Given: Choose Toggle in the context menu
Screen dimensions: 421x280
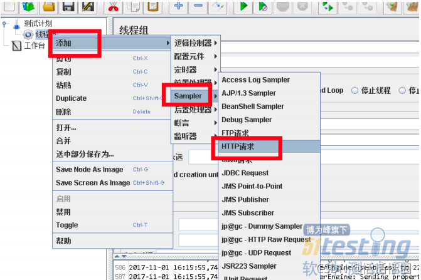Looking at the screenshot, I should [x=112, y=225].
